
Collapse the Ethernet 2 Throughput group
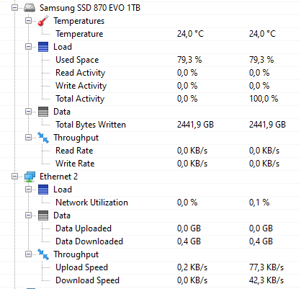(x=28, y=254)
